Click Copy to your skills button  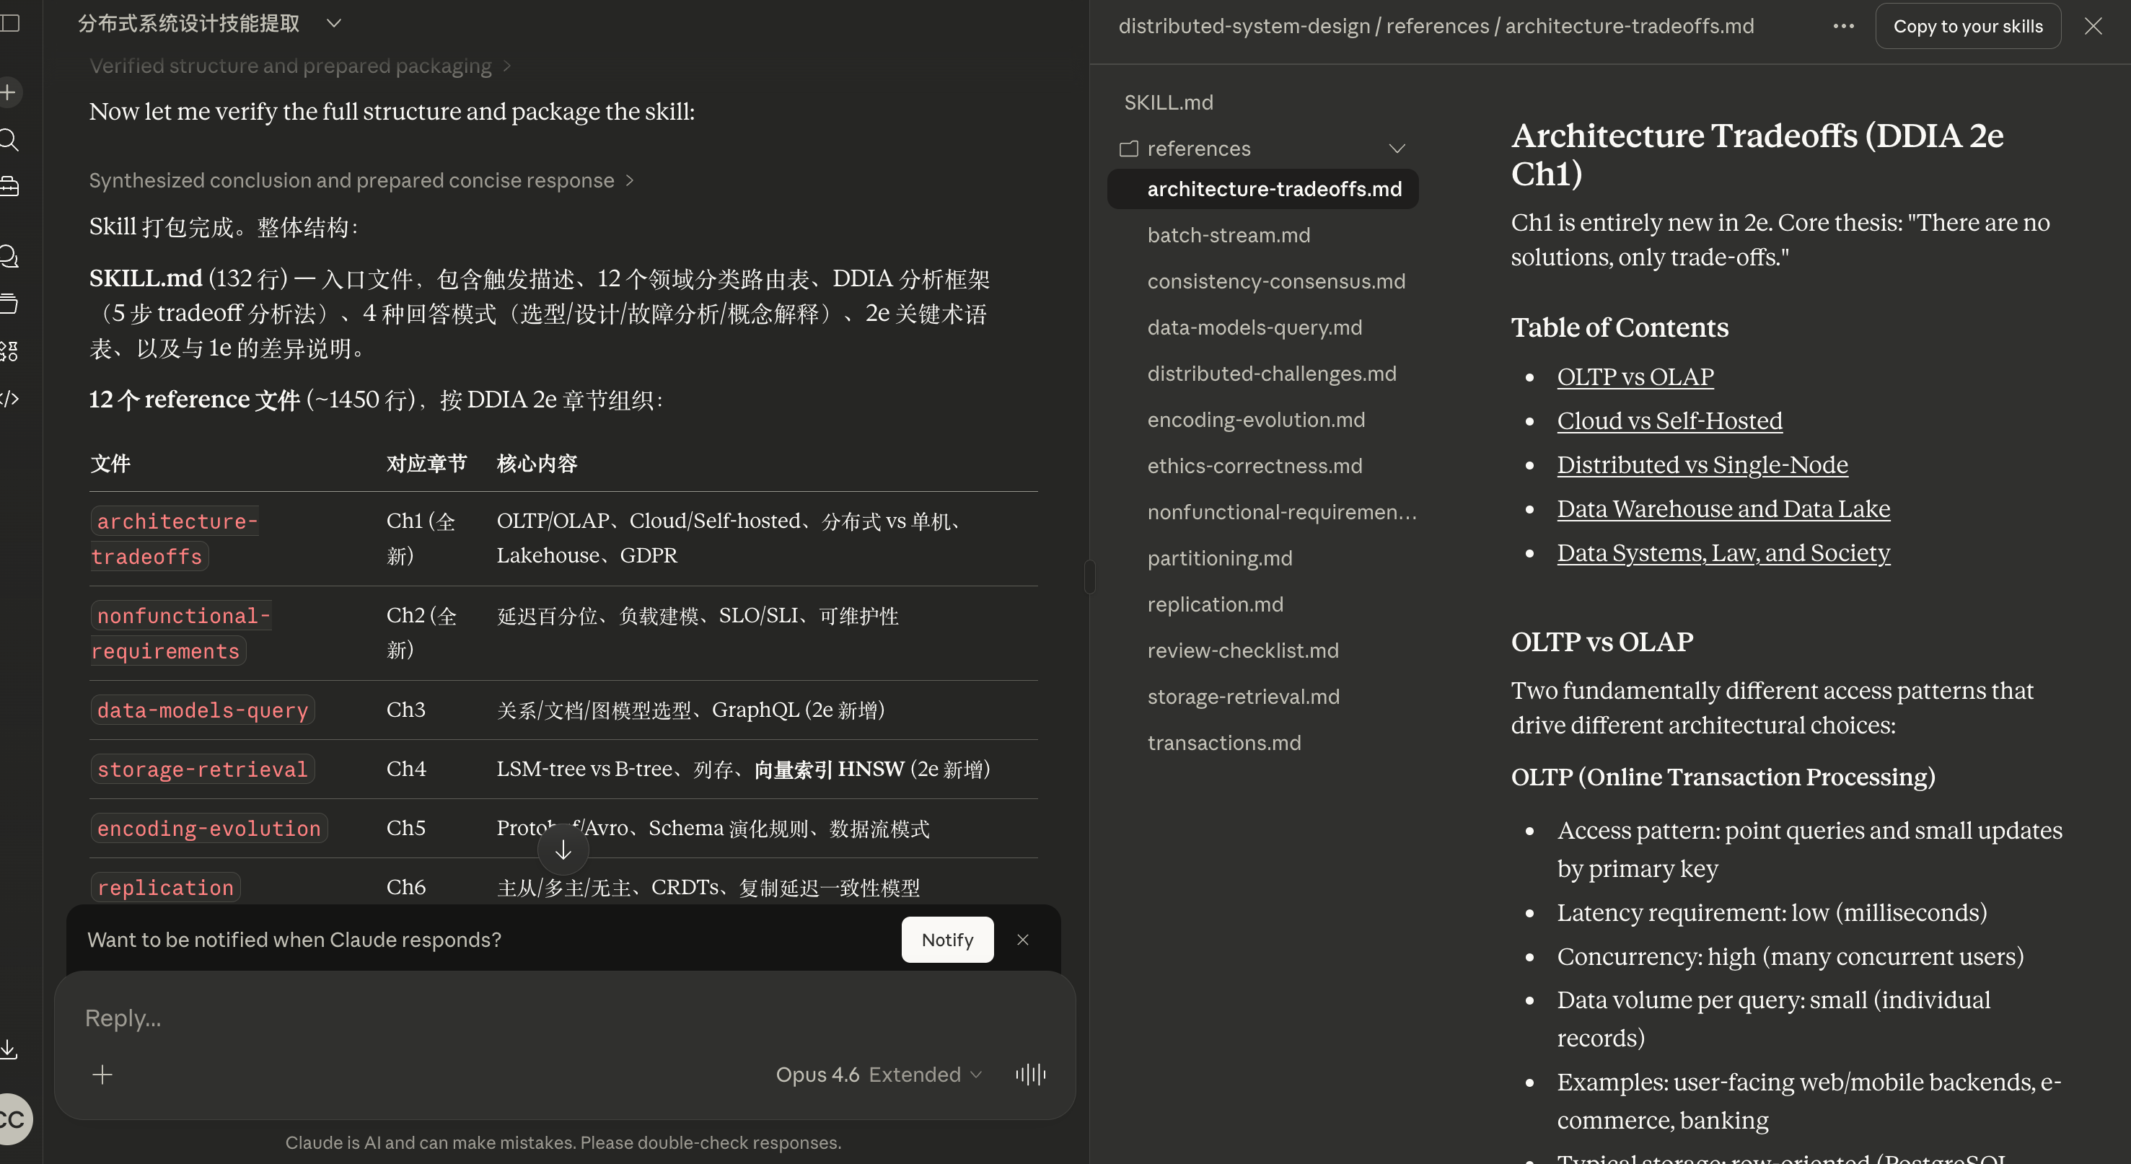coord(1967,26)
